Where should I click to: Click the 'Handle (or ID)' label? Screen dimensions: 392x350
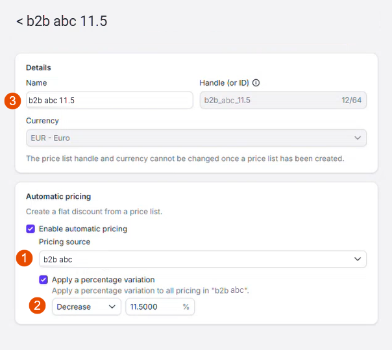pyautogui.click(x=225, y=83)
